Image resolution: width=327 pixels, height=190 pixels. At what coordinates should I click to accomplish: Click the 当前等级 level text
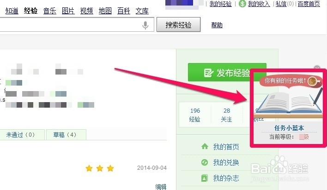[x=289, y=137]
